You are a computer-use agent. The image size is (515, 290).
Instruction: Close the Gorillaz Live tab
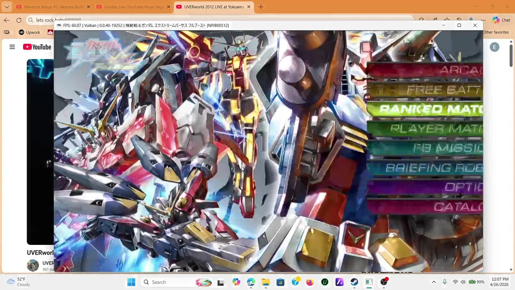pos(169,7)
